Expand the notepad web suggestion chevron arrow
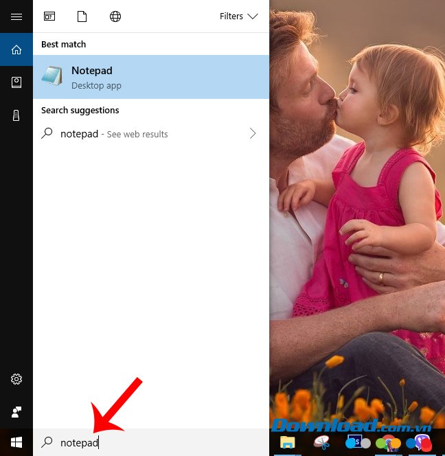Image resolution: width=445 pixels, height=456 pixels. tap(253, 134)
